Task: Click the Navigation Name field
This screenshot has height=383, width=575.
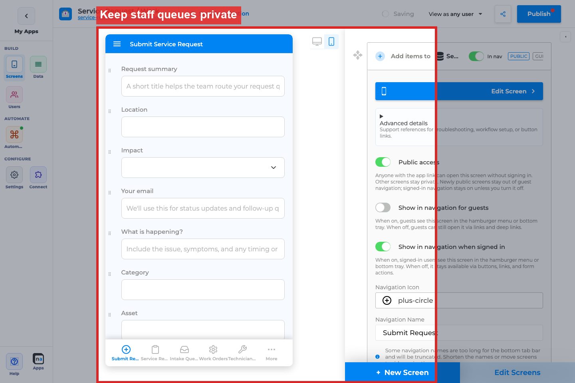Action: tap(459, 333)
